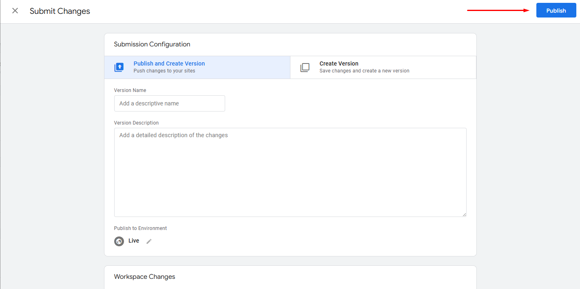Click the 'Submission Configuration' heading

point(152,44)
